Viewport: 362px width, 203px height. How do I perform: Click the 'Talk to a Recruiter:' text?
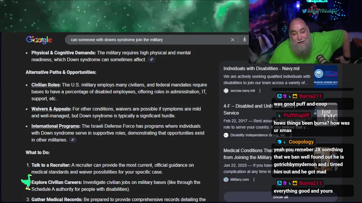pyautogui.click(x=51, y=165)
